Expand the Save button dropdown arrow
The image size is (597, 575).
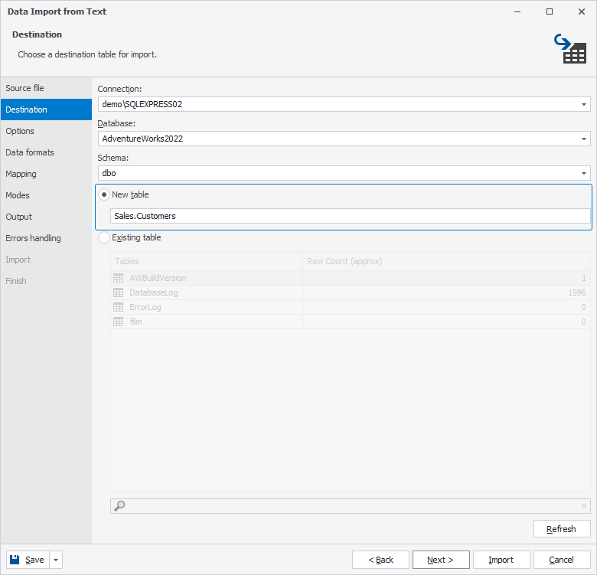[x=56, y=560]
